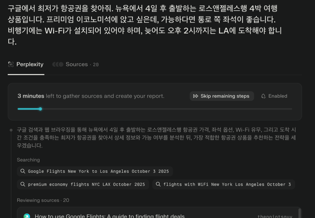The height and width of the screenshot is (218, 315).
Task: Click the sources list scrollbar
Action: pos(299,213)
